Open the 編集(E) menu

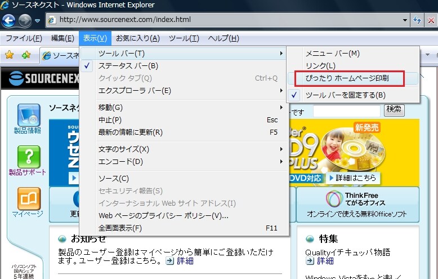(x=62, y=38)
